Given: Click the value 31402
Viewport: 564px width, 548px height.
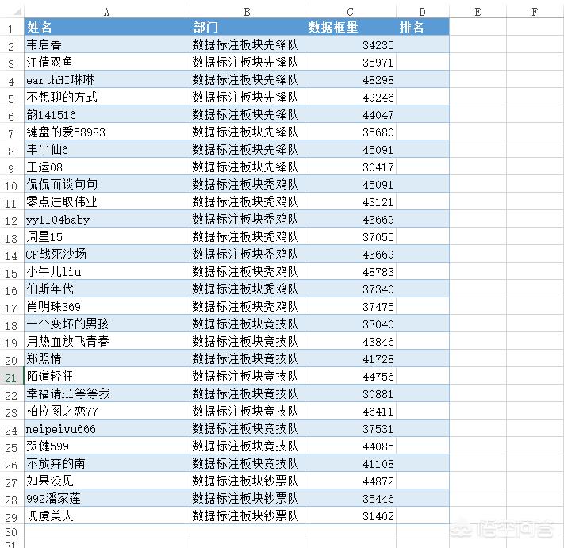Looking at the screenshot, I should (378, 516).
